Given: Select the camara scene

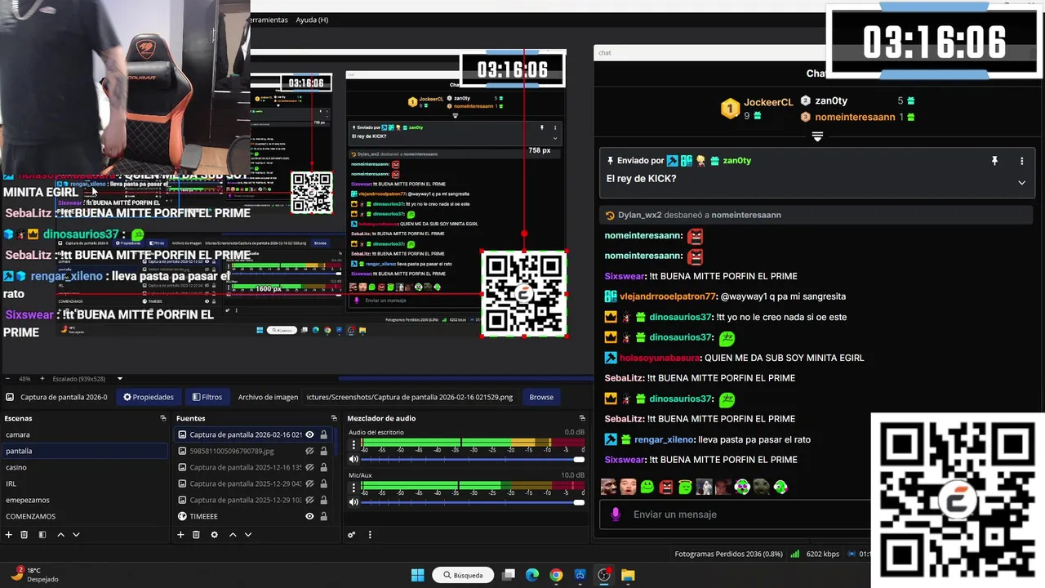Looking at the screenshot, I should 84,434.
